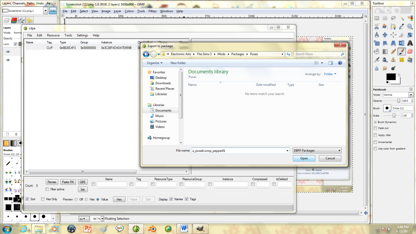Switch to the Undo History tab icon
The width and height of the screenshot is (416, 234).
pos(29,20)
